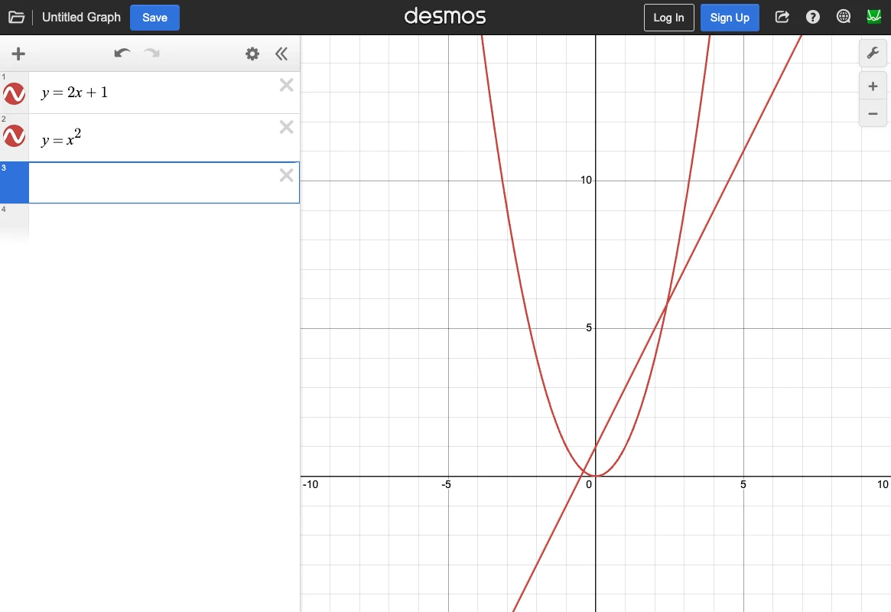Open the Log In dialog

(x=668, y=18)
